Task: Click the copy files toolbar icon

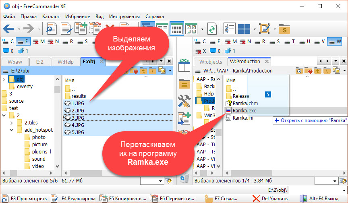Action: coord(81,28)
